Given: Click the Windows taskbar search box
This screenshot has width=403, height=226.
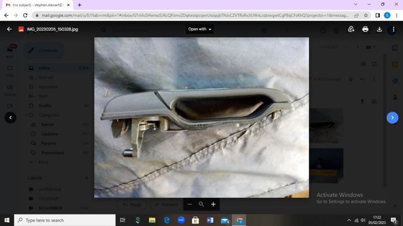Looking at the screenshot, I should point(64,220).
